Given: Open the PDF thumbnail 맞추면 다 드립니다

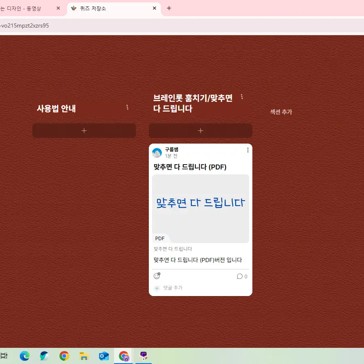Looking at the screenshot, I should coord(200,204).
